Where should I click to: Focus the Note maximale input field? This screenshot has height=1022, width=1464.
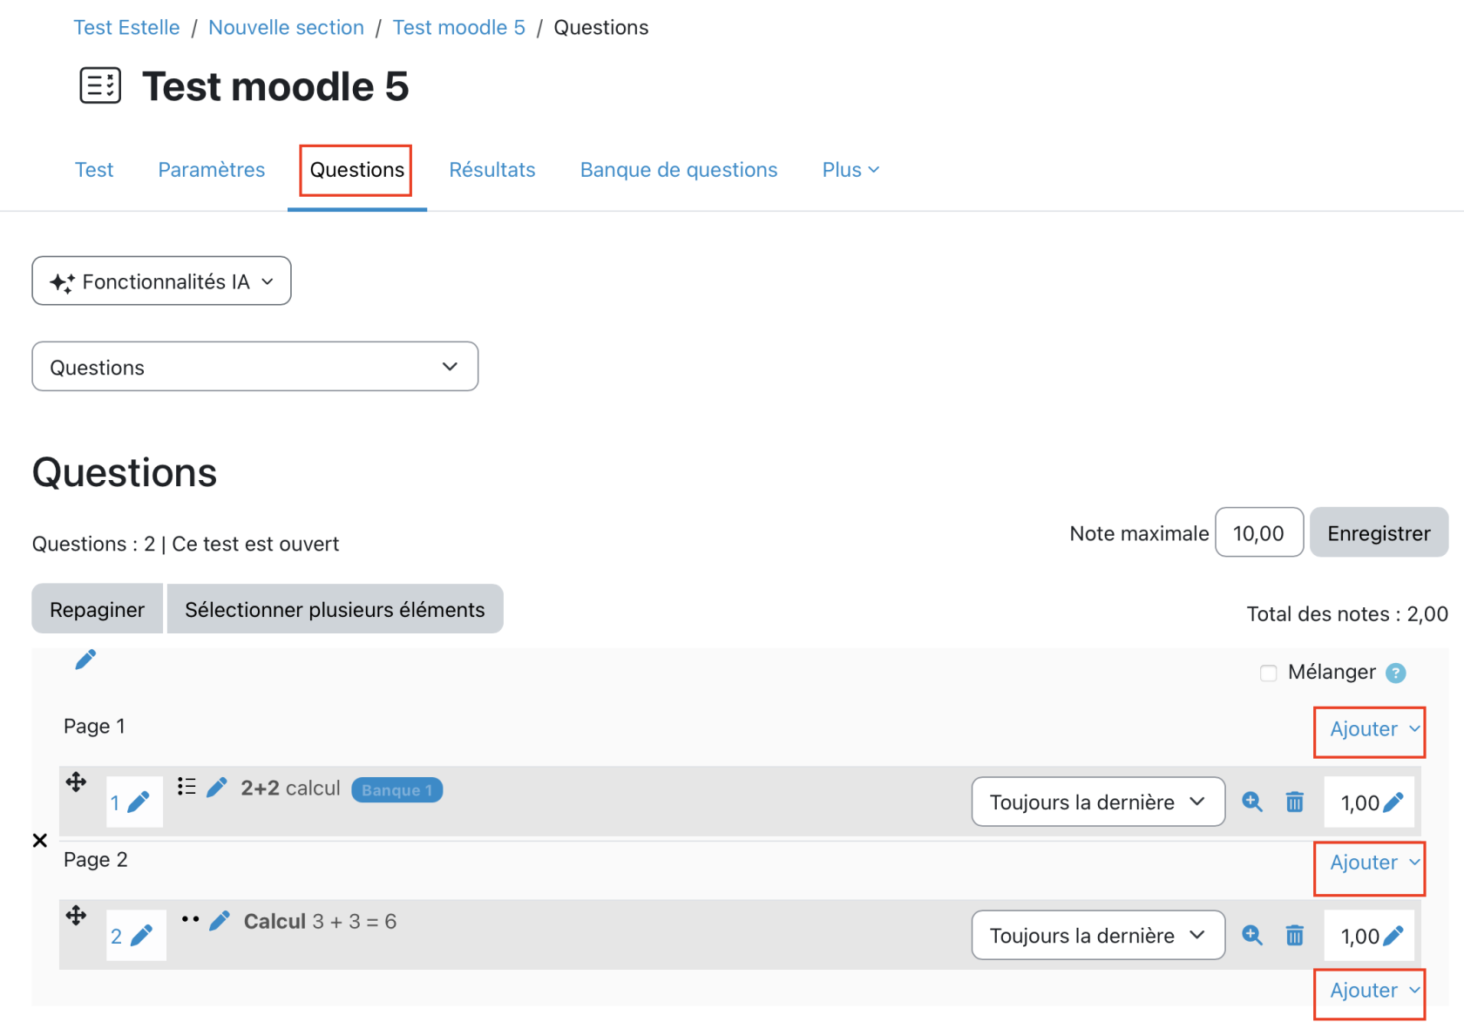1258,532
